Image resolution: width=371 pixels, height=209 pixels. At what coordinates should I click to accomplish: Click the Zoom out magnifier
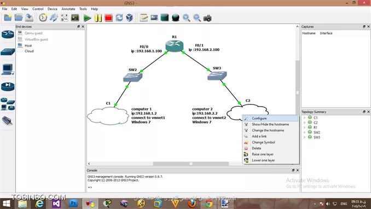[197, 18]
